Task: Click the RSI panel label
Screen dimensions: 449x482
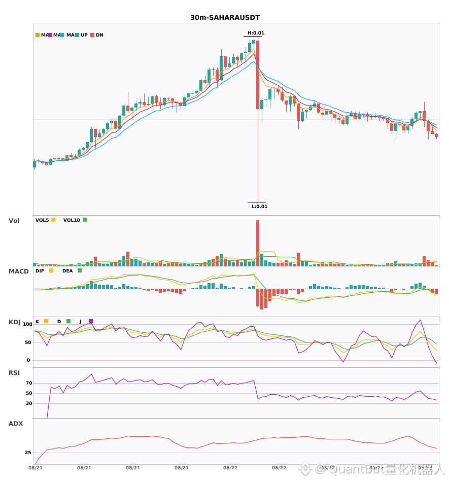Action: pyautogui.click(x=14, y=373)
